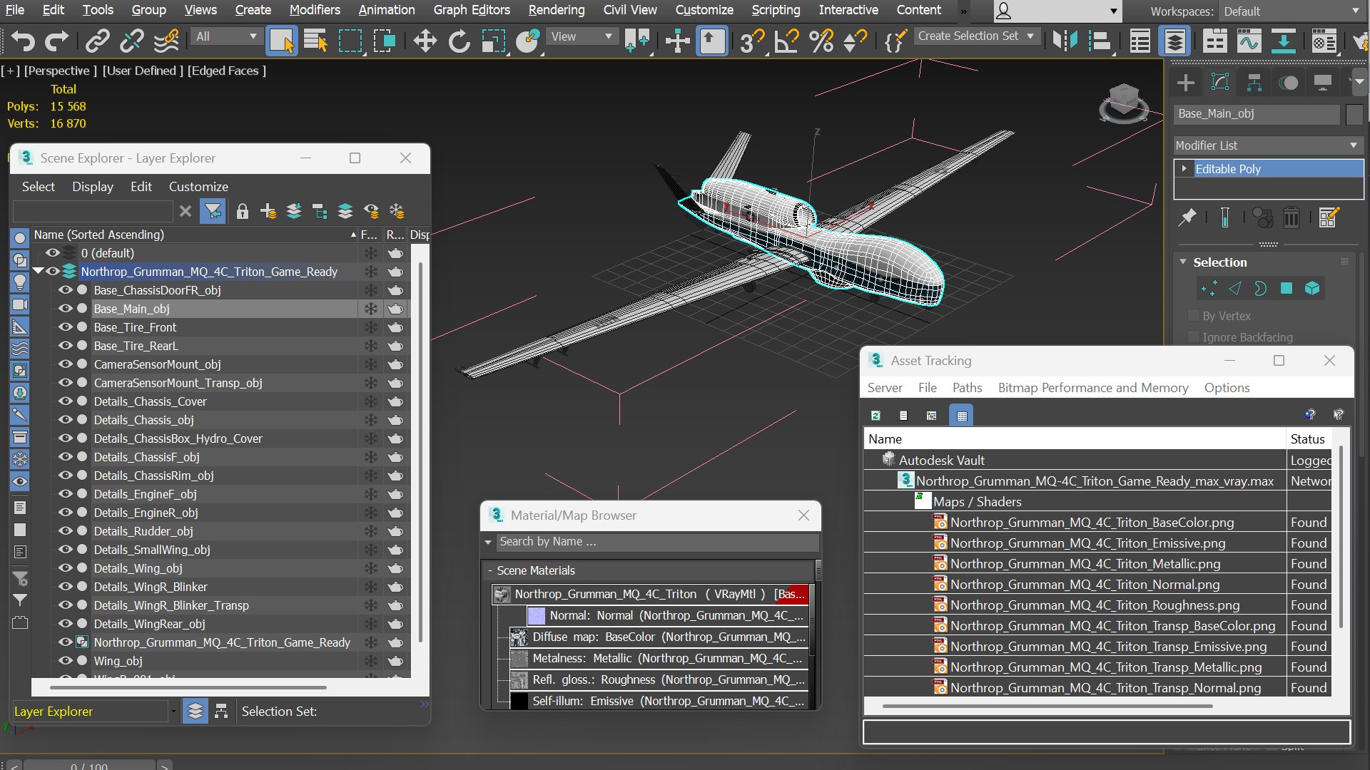Open the Workspaces Default dropdown

(1292, 11)
